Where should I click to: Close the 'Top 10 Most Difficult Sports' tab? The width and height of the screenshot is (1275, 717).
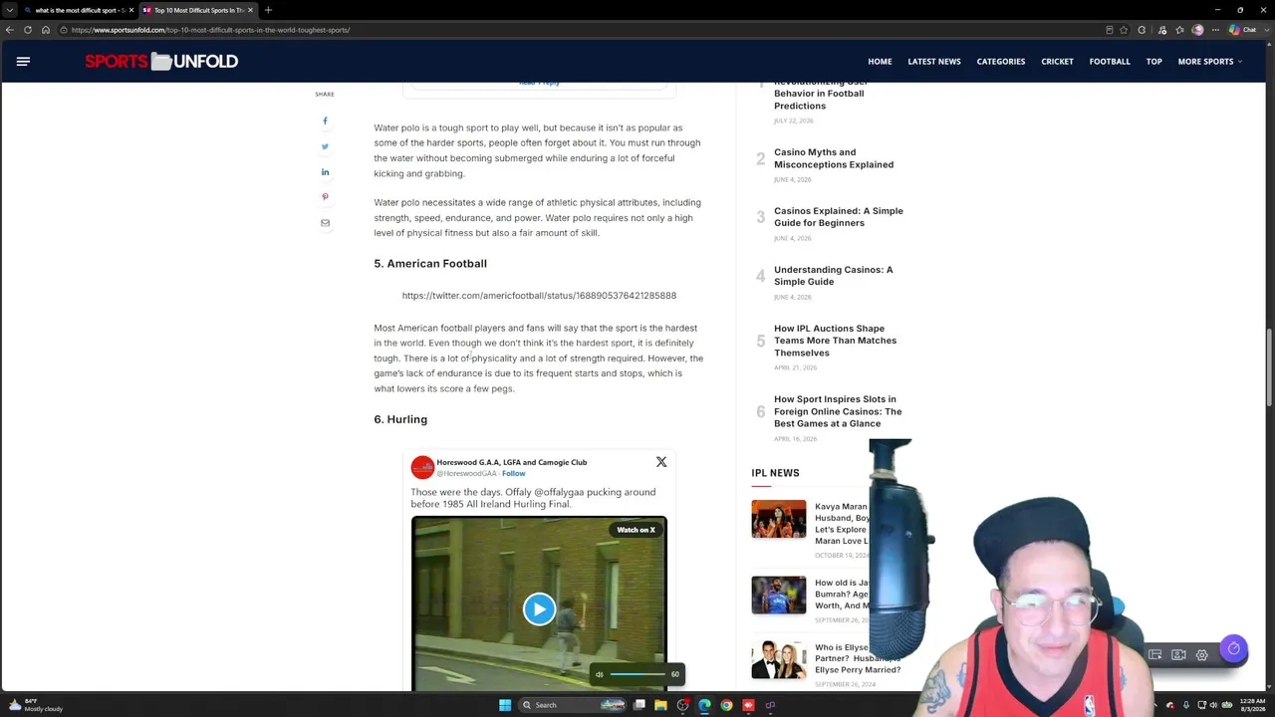pos(250,10)
